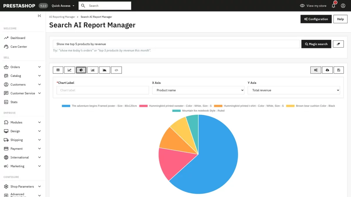The image size is (351, 197).
Task: Open the notifications bell
Action: [x=333, y=6]
